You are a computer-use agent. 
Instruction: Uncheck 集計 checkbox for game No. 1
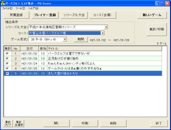[x=7, y=53]
